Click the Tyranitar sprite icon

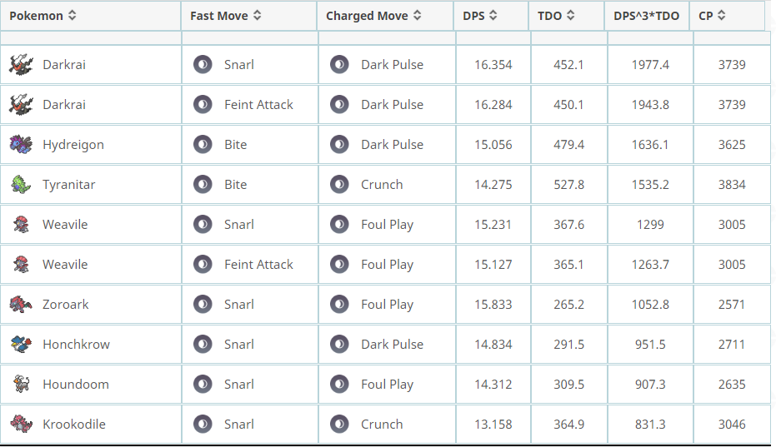coord(21,185)
